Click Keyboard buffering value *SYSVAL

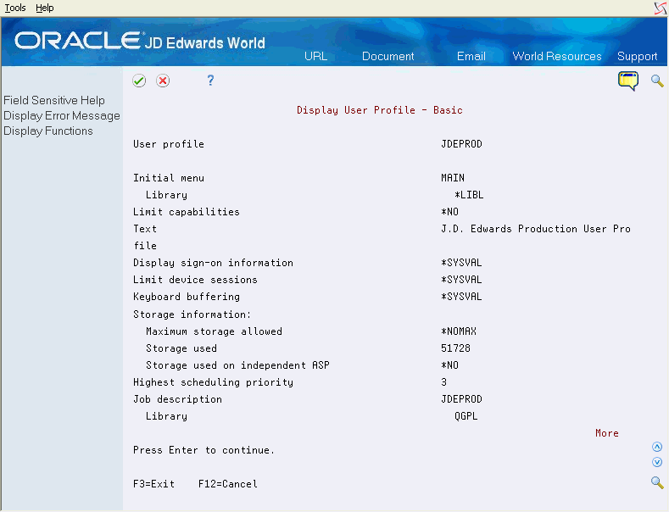click(x=461, y=297)
